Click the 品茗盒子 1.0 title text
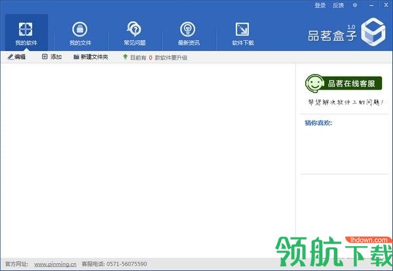 pyautogui.click(x=332, y=33)
